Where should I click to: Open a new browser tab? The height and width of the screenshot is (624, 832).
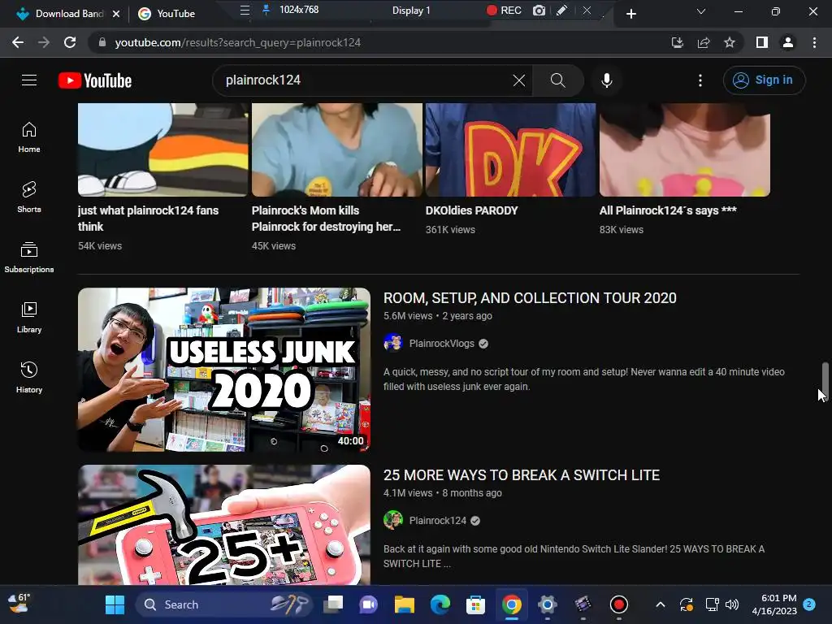[x=630, y=14]
